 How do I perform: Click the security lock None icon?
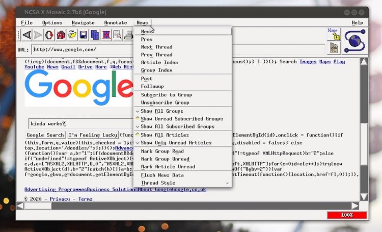tap(333, 34)
